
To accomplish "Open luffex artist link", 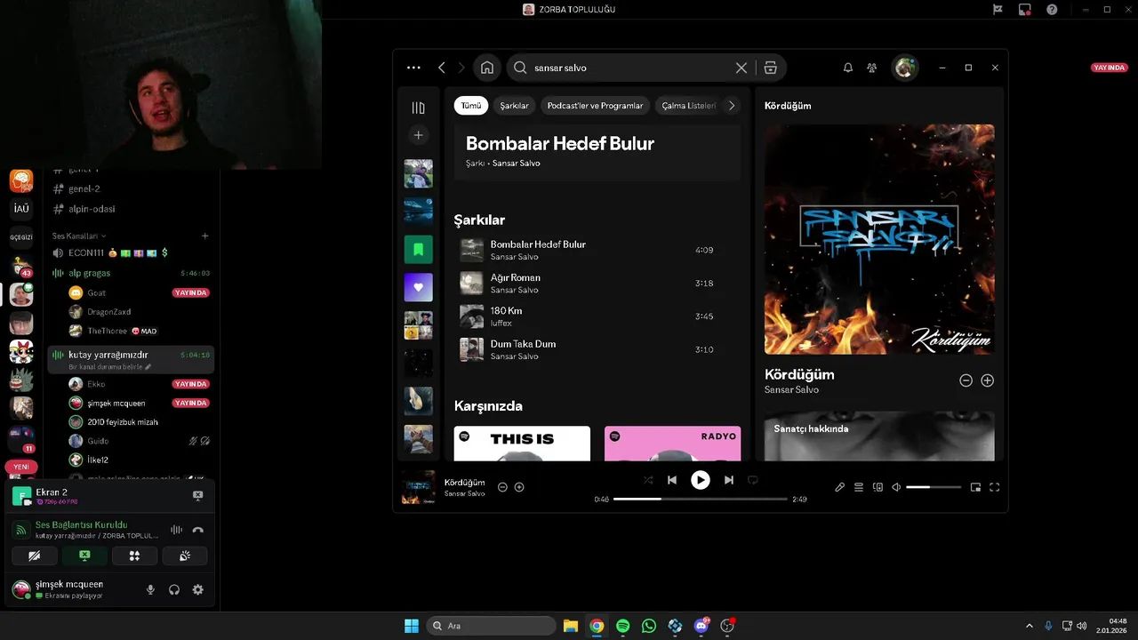I will [501, 323].
